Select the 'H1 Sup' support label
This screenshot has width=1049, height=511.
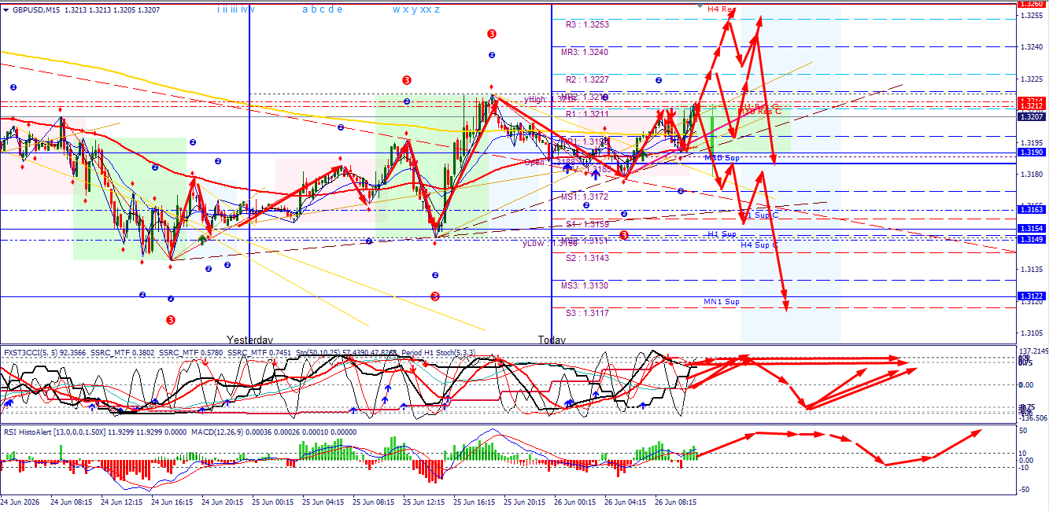(722, 234)
